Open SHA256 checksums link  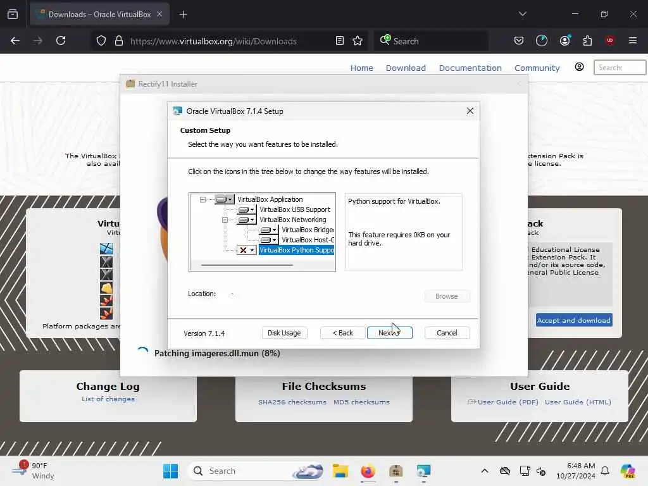pyautogui.click(x=292, y=402)
